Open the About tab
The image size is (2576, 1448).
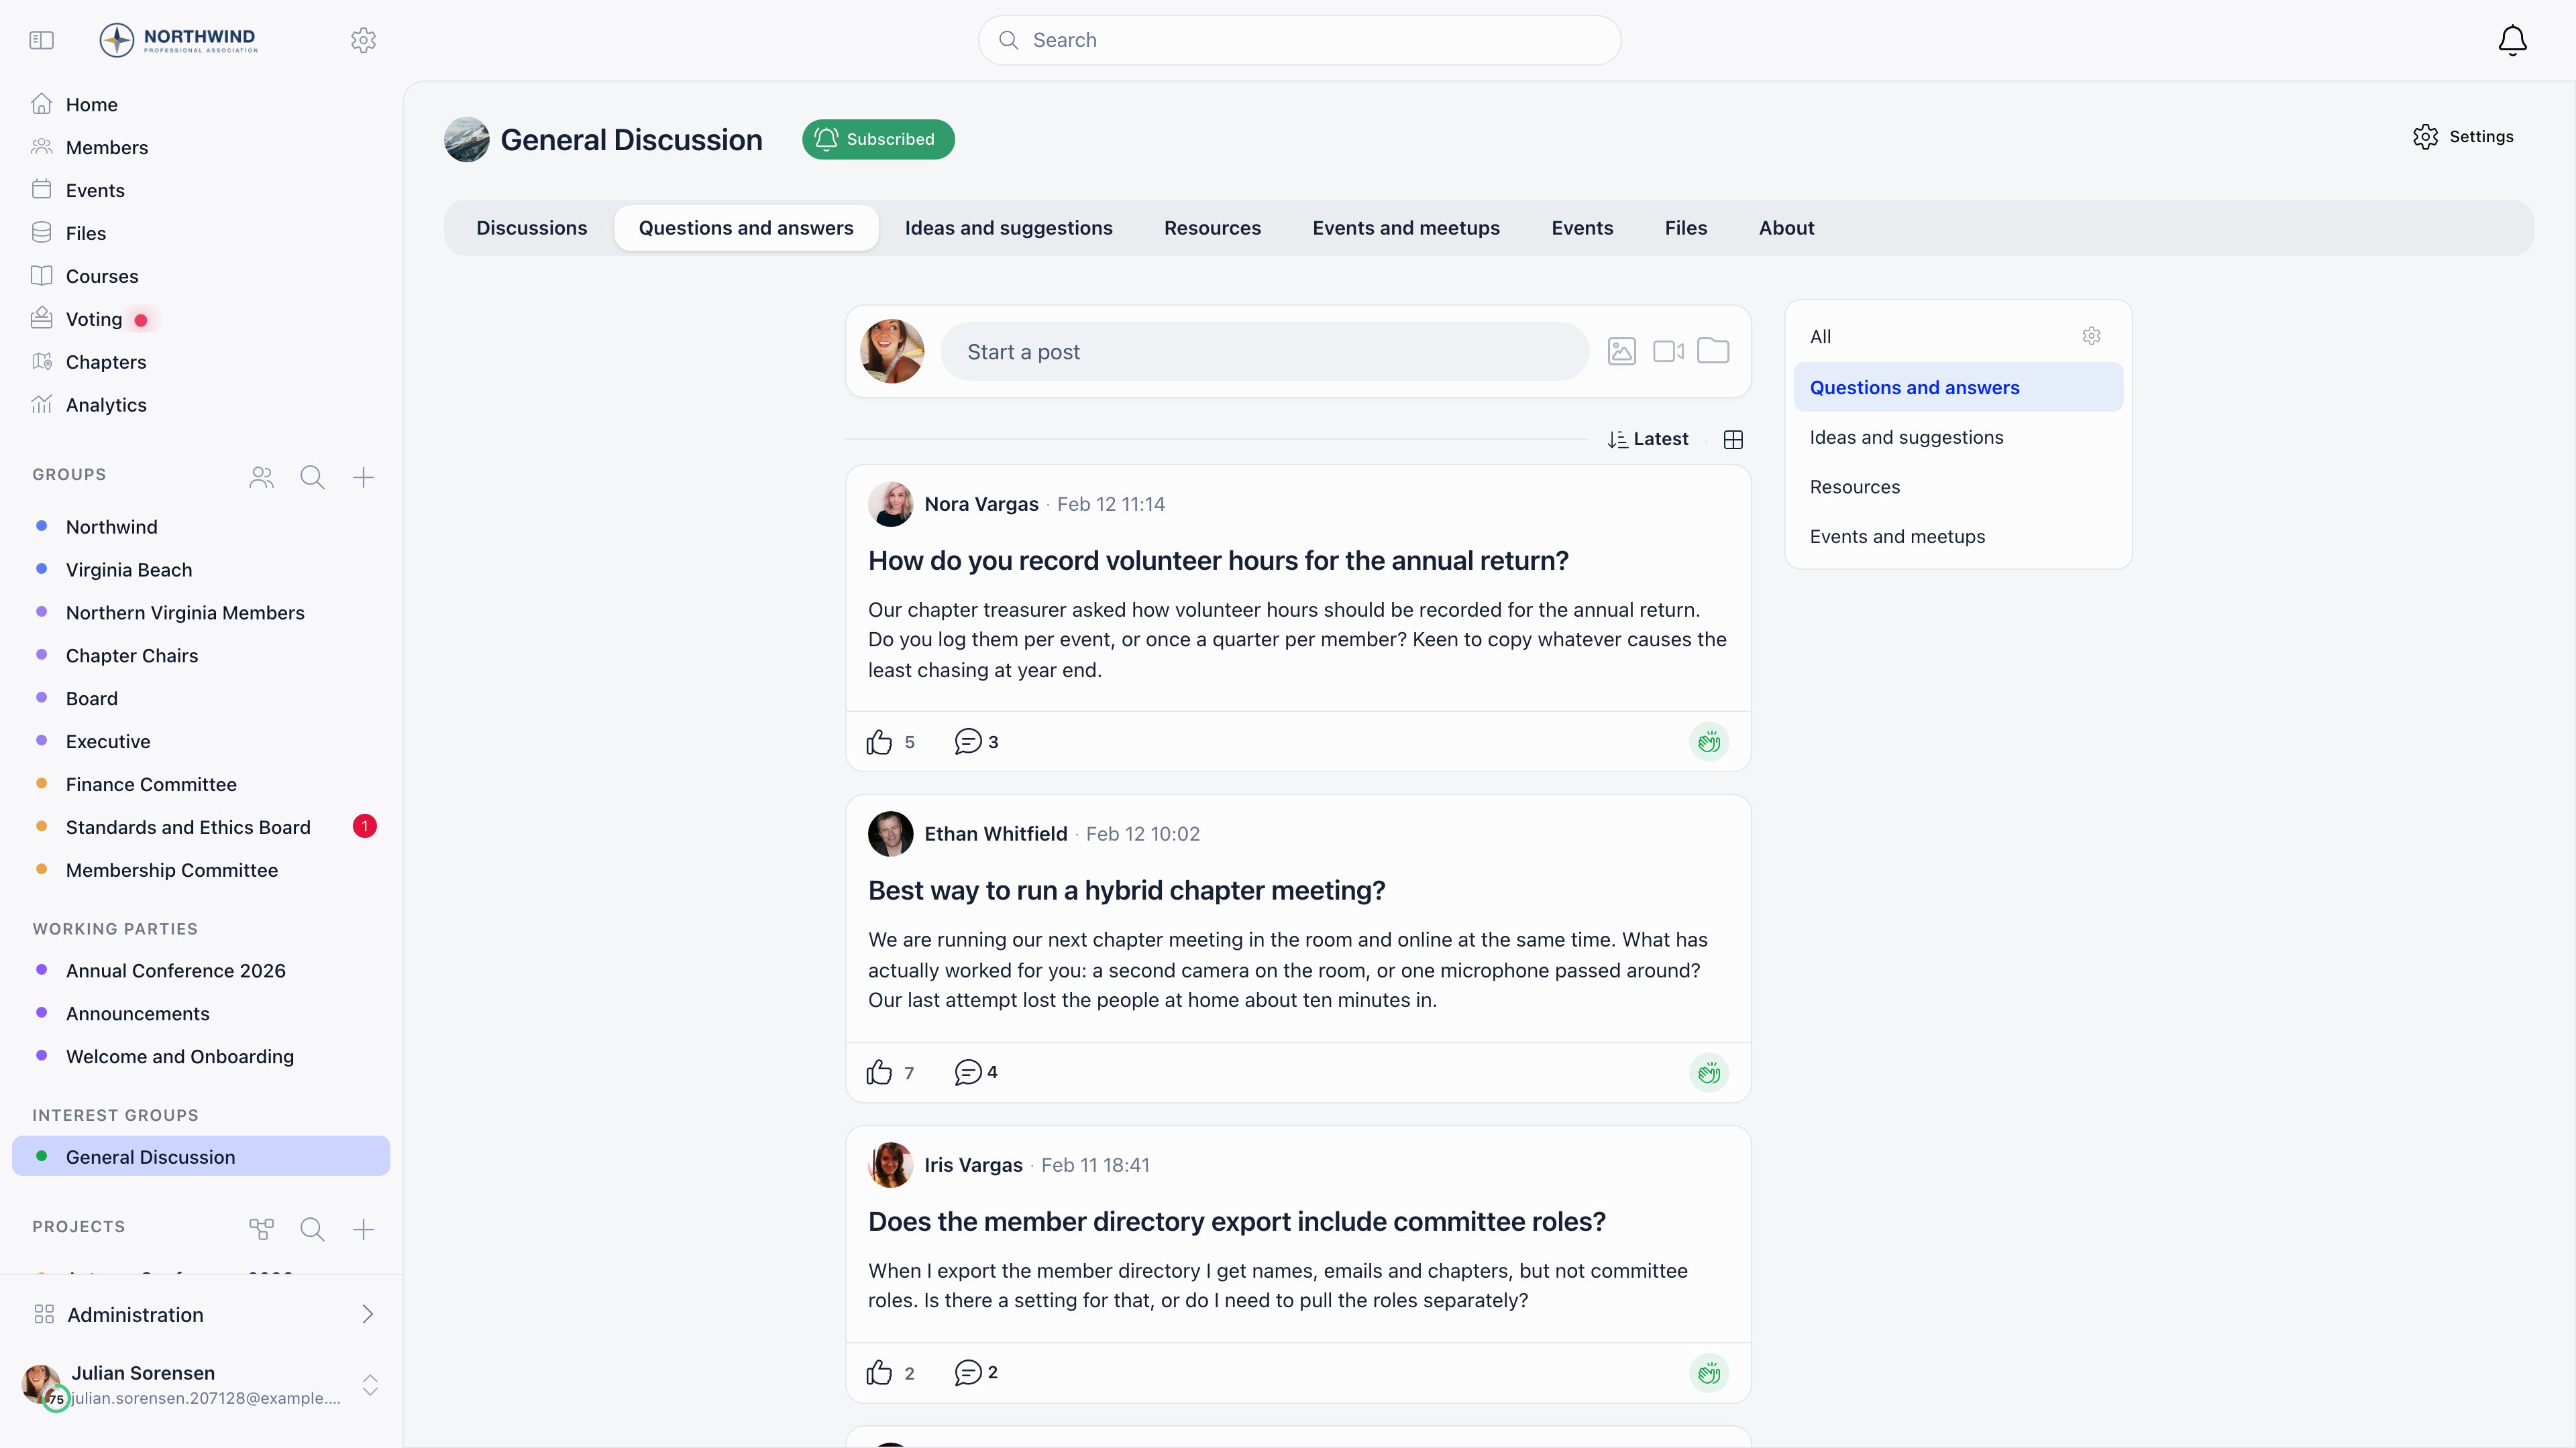pos(1786,228)
